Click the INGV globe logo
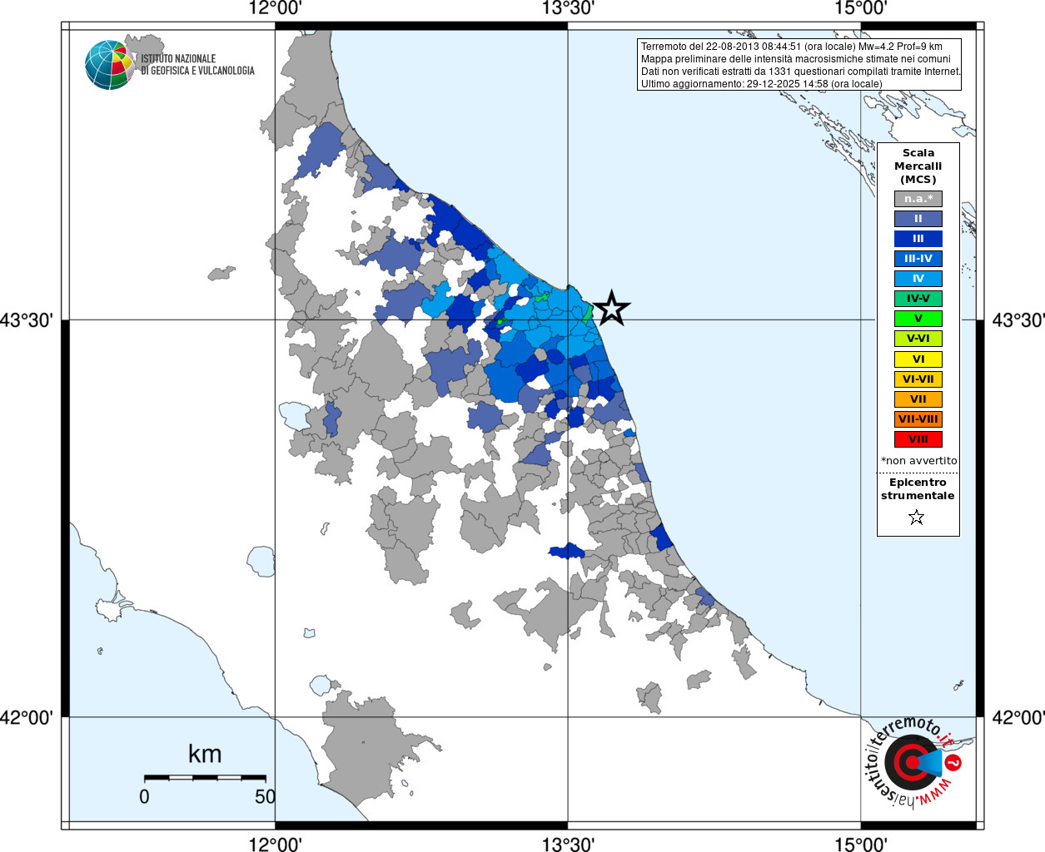 109,65
